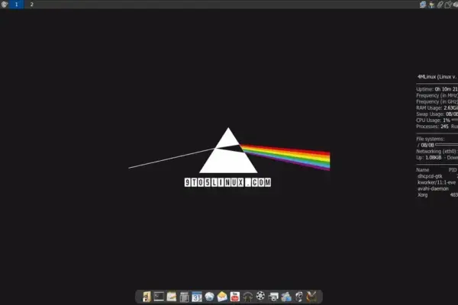Switch to workspace 2
This screenshot has width=458, height=305.
click(31, 5)
